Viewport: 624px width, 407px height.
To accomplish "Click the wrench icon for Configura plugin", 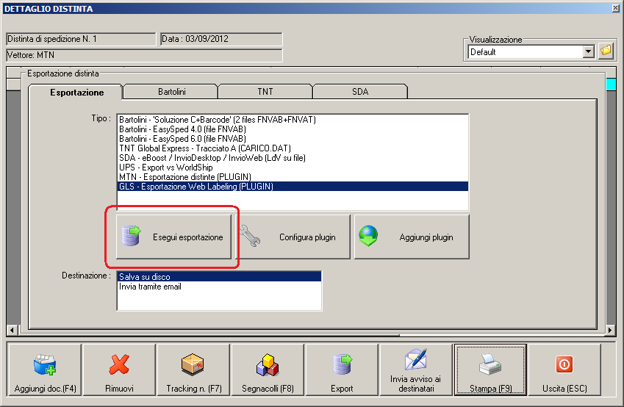I will tap(251, 237).
